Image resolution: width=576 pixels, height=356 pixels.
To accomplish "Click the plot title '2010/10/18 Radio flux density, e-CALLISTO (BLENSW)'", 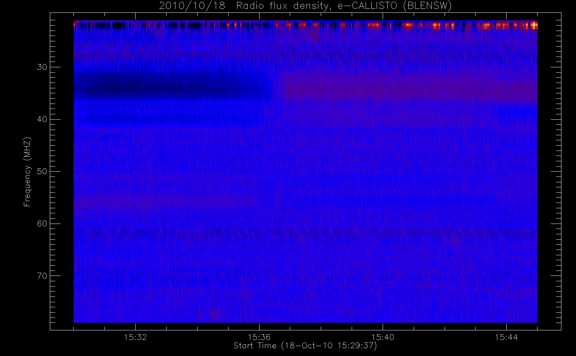I will coord(305,6).
